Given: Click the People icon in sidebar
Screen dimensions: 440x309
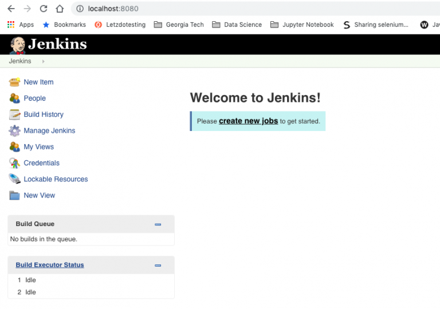Looking at the screenshot, I should pyautogui.click(x=14, y=98).
